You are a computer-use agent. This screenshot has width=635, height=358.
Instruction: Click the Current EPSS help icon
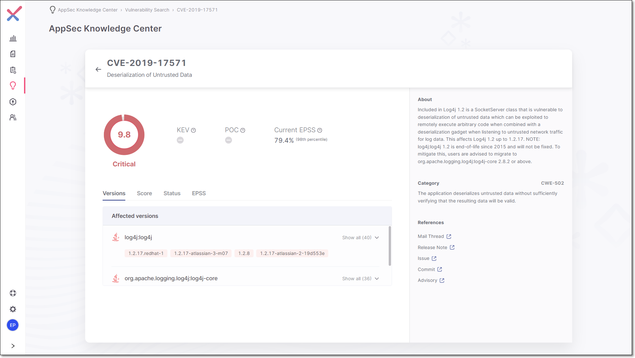(x=320, y=130)
